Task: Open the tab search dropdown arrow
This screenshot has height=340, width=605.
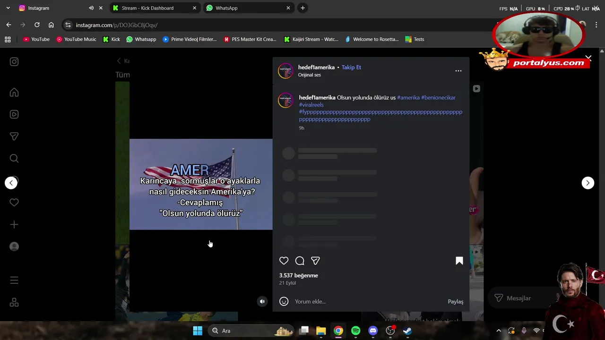Action: (8, 8)
